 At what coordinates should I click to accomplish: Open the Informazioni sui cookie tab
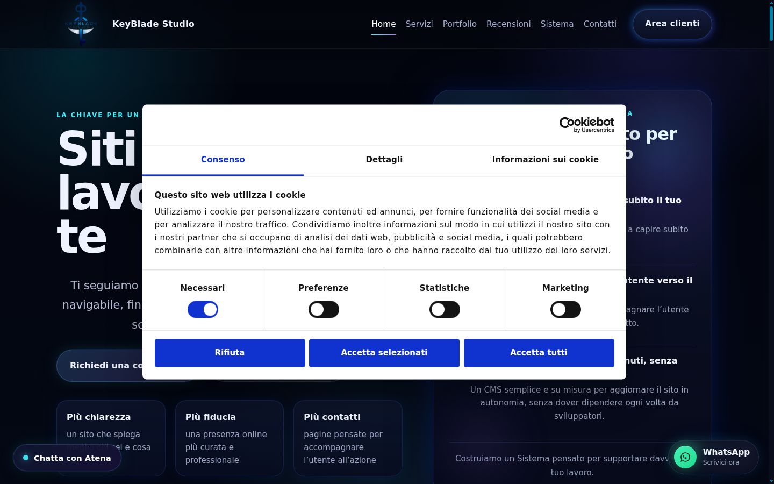[546, 160]
